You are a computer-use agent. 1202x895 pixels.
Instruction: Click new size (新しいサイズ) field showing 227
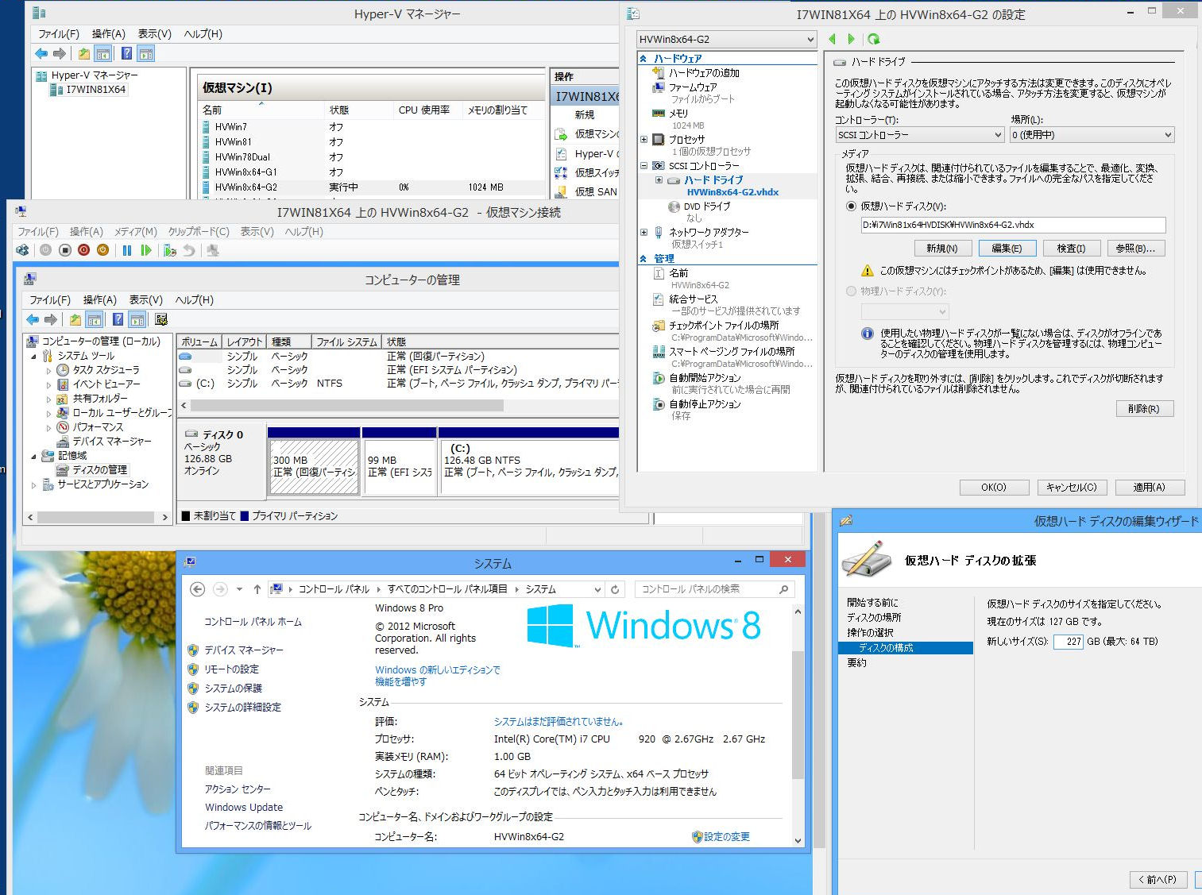click(x=1069, y=642)
